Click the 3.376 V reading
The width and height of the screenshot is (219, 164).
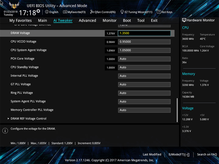(x=186, y=131)
